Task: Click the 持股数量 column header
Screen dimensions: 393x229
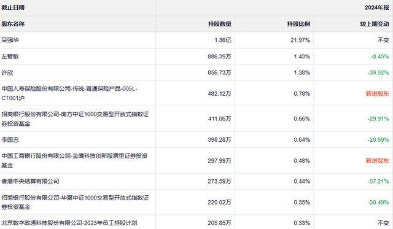Action: coord(220,24)
